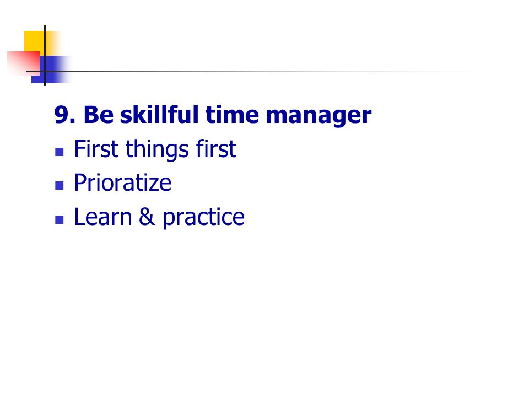The image size is (529, 397).
Task: Click the square bullet before "Prioratize"
Action: [x=60, y=186]
